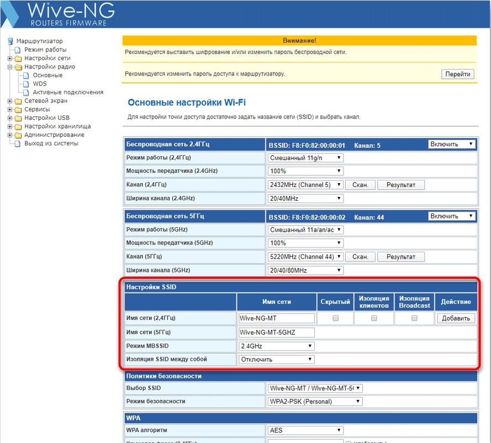Select Основные under Настройки радио
This screenshot has height=443, width=491.
(x=47, y=75)
